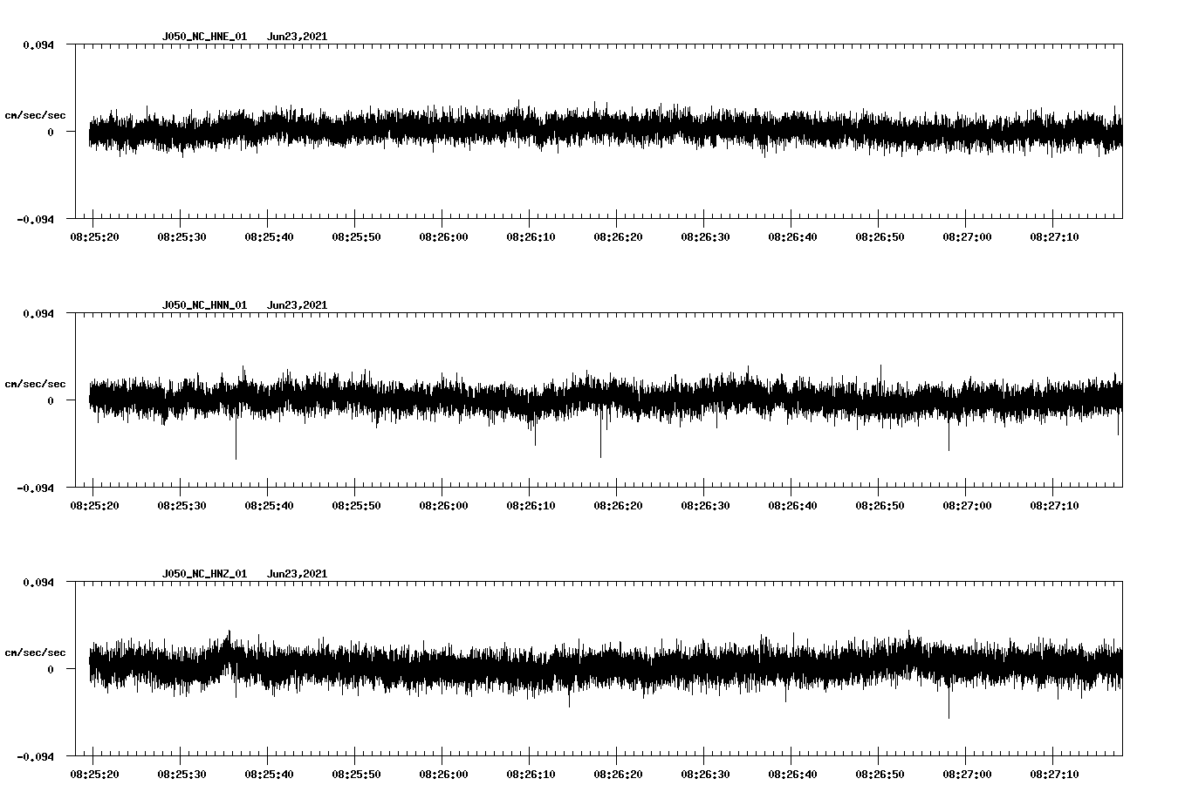Select the Jun23,2021 date on HNN plot
This screenshot has height=806, width=1185.
point(298,305)
